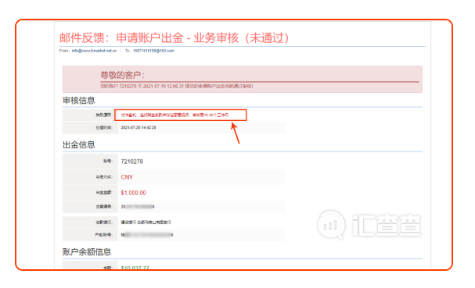Click the 审核信息 section heading

pyautogui.click(x=79, y=101)
